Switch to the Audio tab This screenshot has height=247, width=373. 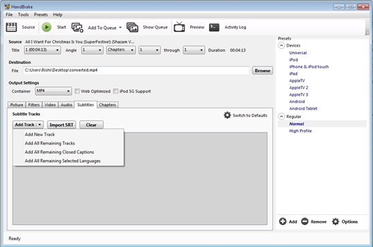(66, 105)
